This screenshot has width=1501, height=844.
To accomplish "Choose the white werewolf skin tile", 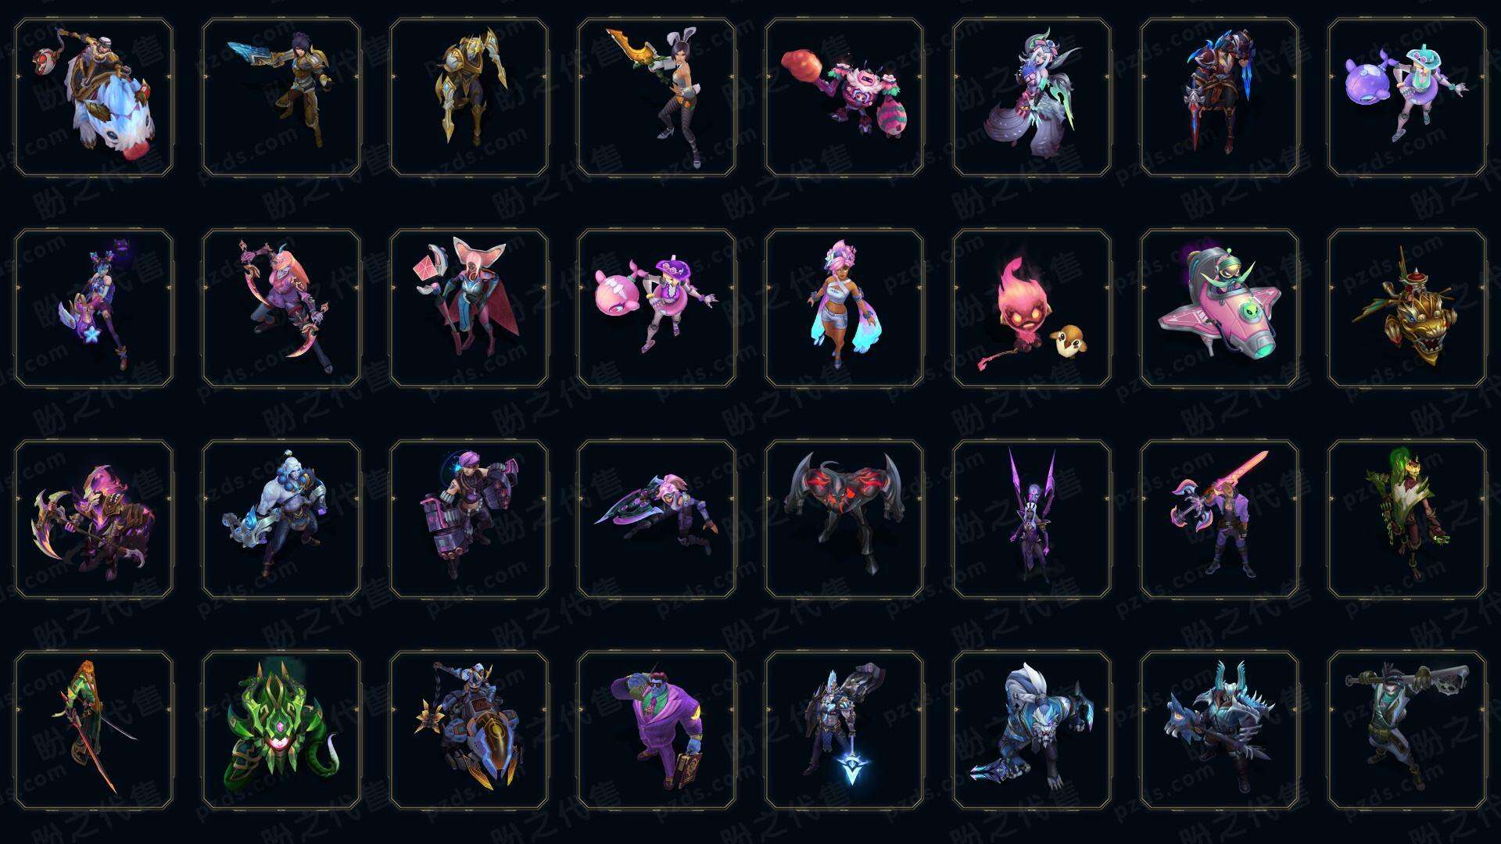I will coord(1032,731).
